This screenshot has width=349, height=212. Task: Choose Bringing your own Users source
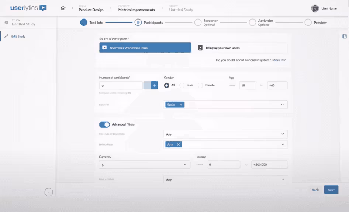[x=242, y=48]
